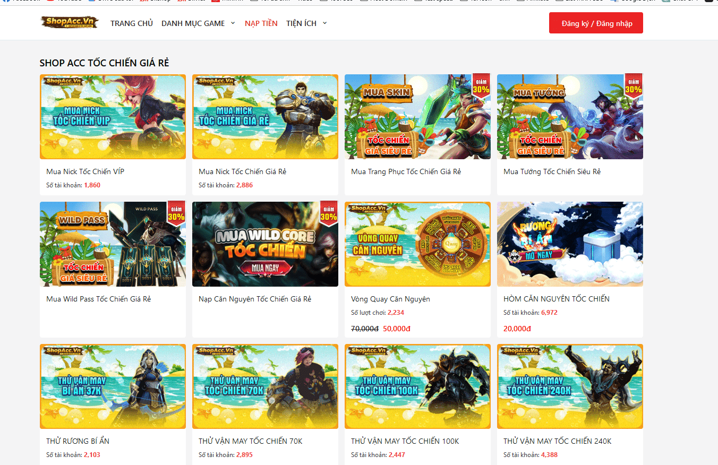Click the HÒM CĂN NGUYÊN TỐC CHIẾN title
Viewport: 718px width, 465px height.
pyautogui.click(x=557, y=299)
